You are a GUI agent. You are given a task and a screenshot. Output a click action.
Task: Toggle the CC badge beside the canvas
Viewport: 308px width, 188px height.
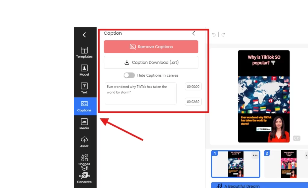click(x=297, y=138)
